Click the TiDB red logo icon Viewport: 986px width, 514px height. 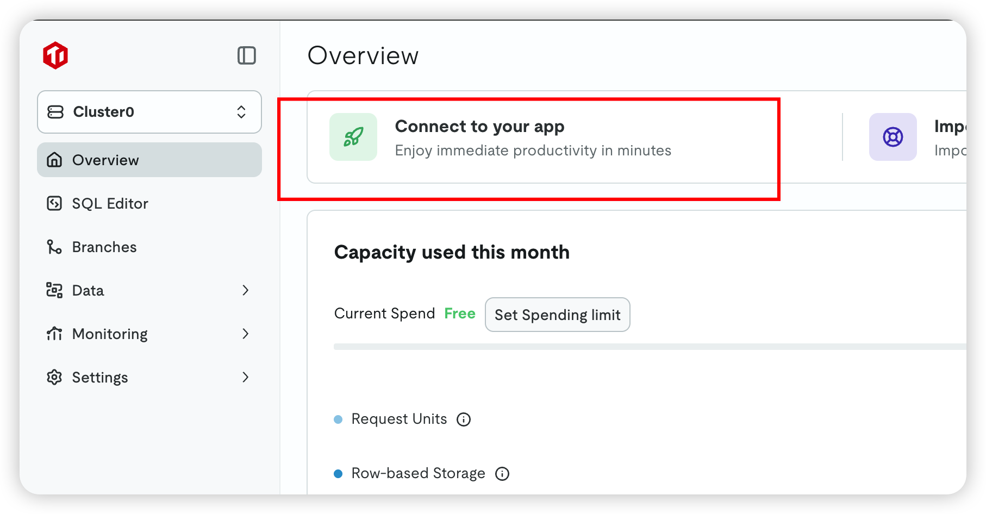[55, 55]
